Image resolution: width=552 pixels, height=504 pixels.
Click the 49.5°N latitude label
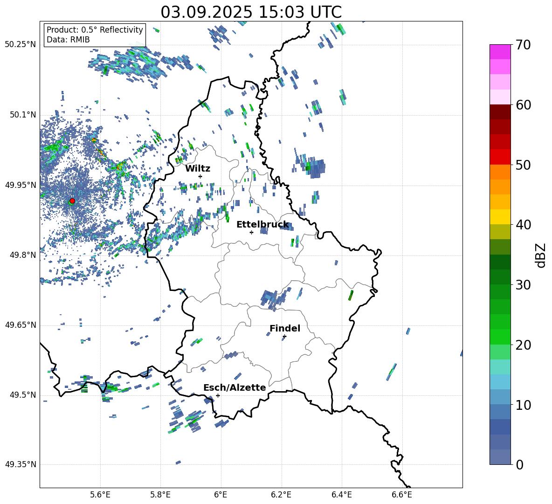(x=23, y=395)
